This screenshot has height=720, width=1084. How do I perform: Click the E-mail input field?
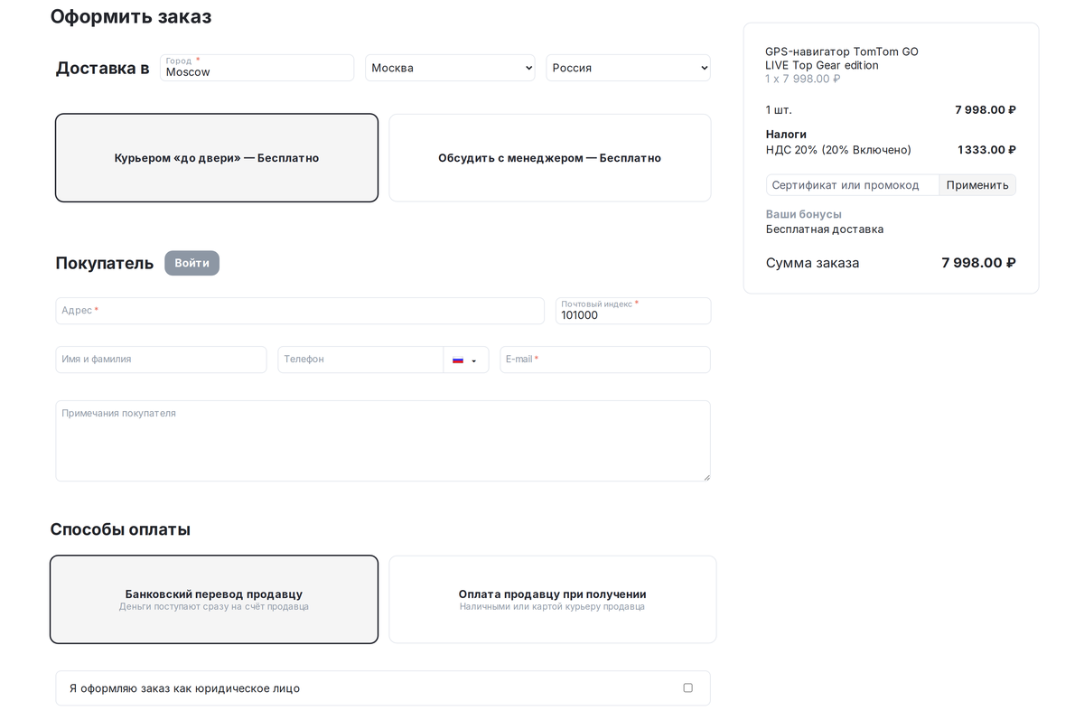[x=605, y=360]
